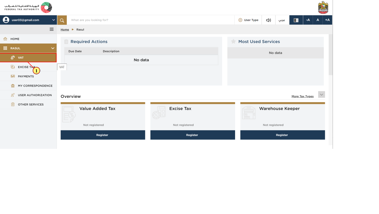
Task: Decrease font size with -A
Action: (x=308, y=20)
